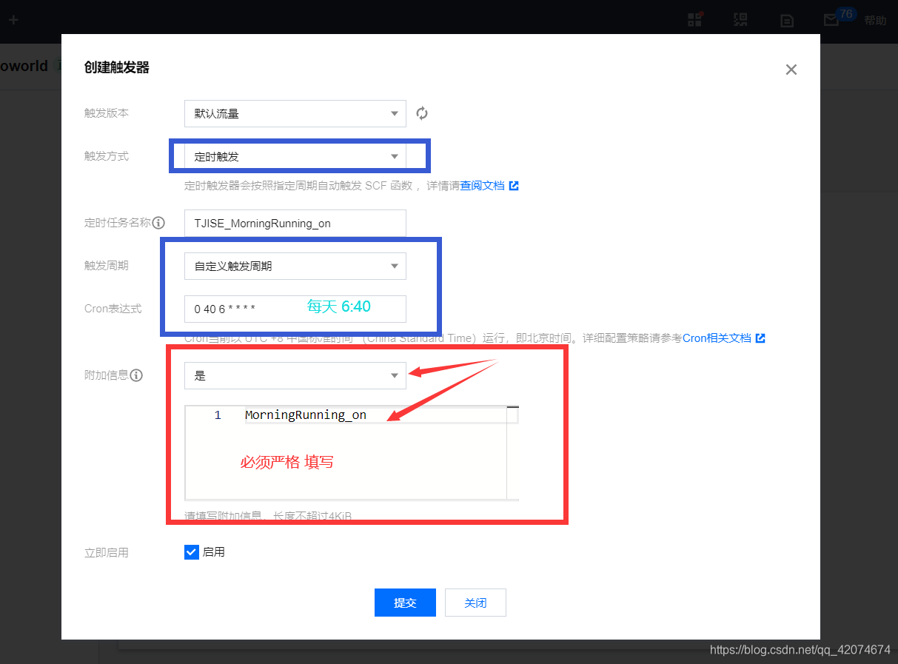The height and width of the screenshot is (664, 898).
Task: Open the 附加信息 dropdown showing 是
Action: pos(295,375)
